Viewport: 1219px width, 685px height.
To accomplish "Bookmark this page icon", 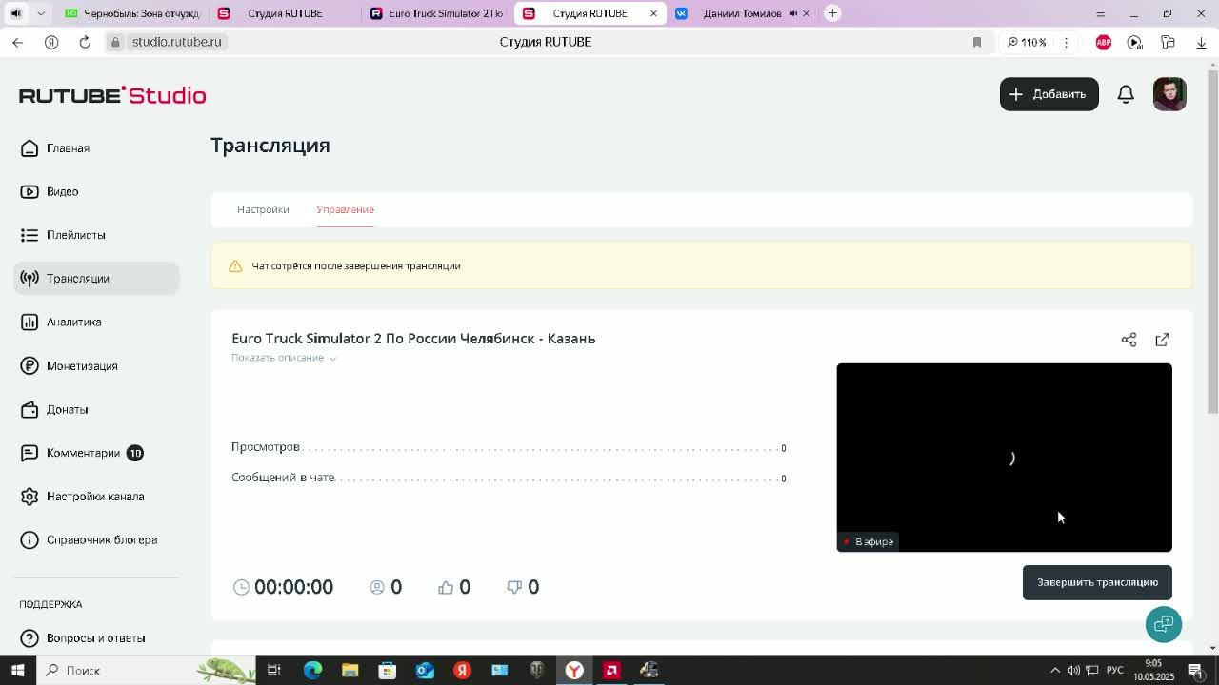I will click(x=977, y=42).
